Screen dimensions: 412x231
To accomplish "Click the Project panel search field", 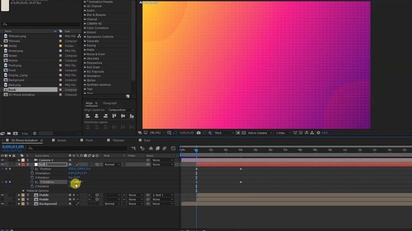I will (x=41, y=24).
